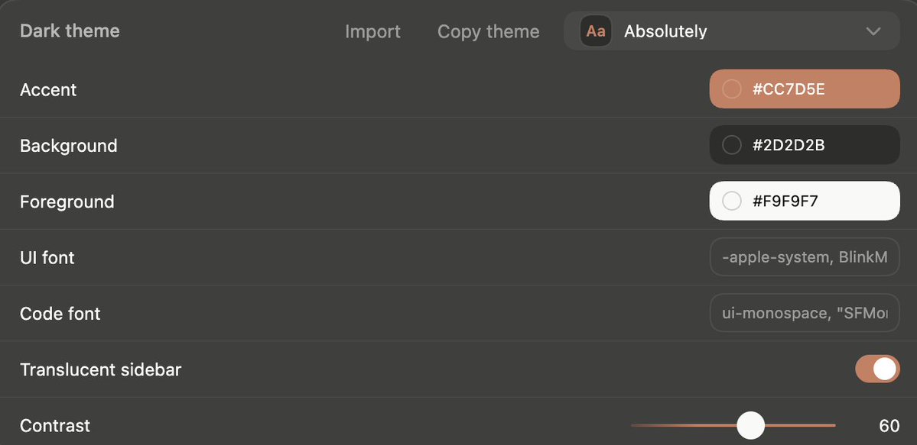The height and width of the screenshot is (445, 917).
Task: Click the Aa theme preview icon
Action: [596, 31]
